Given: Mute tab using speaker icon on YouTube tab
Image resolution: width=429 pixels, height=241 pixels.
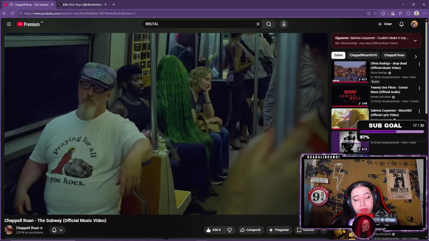Looking at the screenshot, I should coord(11,5).
